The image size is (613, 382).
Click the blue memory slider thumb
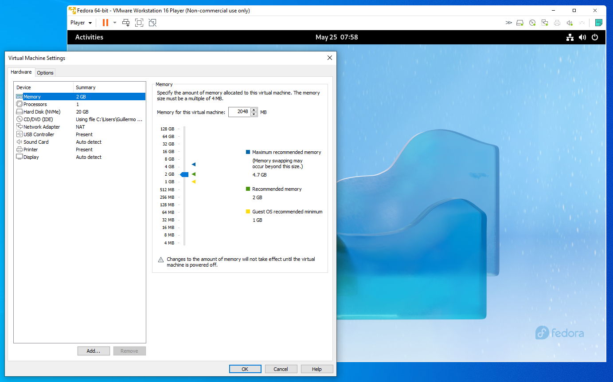(x=184, y=174)
